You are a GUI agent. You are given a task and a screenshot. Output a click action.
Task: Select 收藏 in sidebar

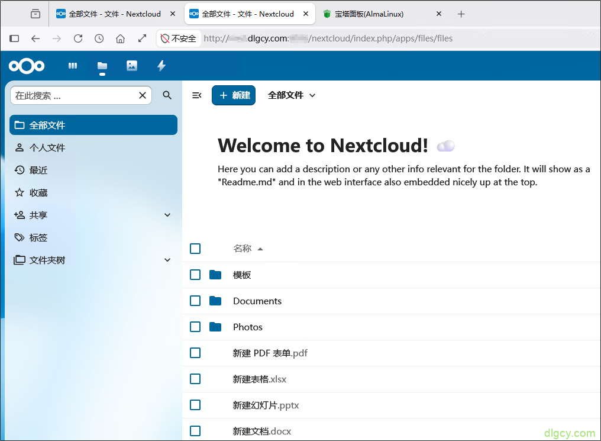(x=93, y=192)
